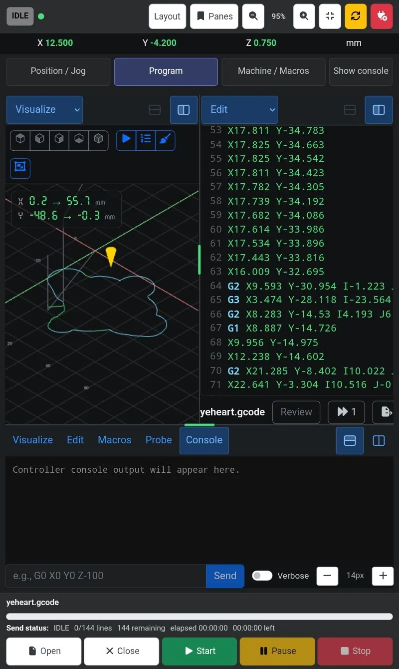Open the Layout menu

pos(167,16)
